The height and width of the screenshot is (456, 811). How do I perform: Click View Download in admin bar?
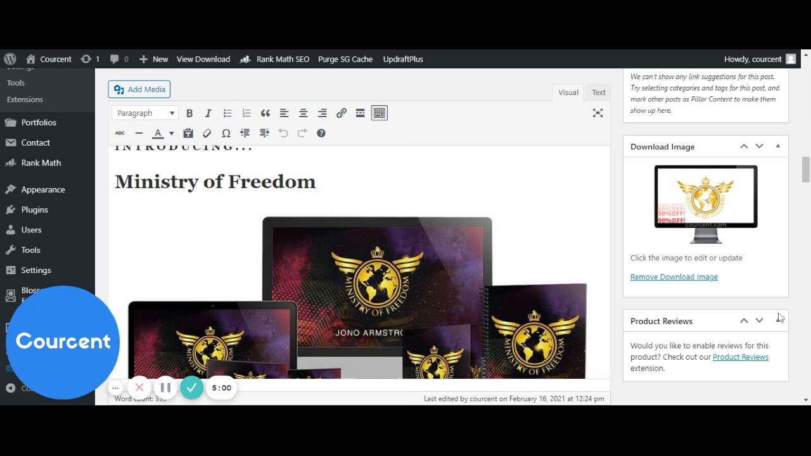pos(203,59)
